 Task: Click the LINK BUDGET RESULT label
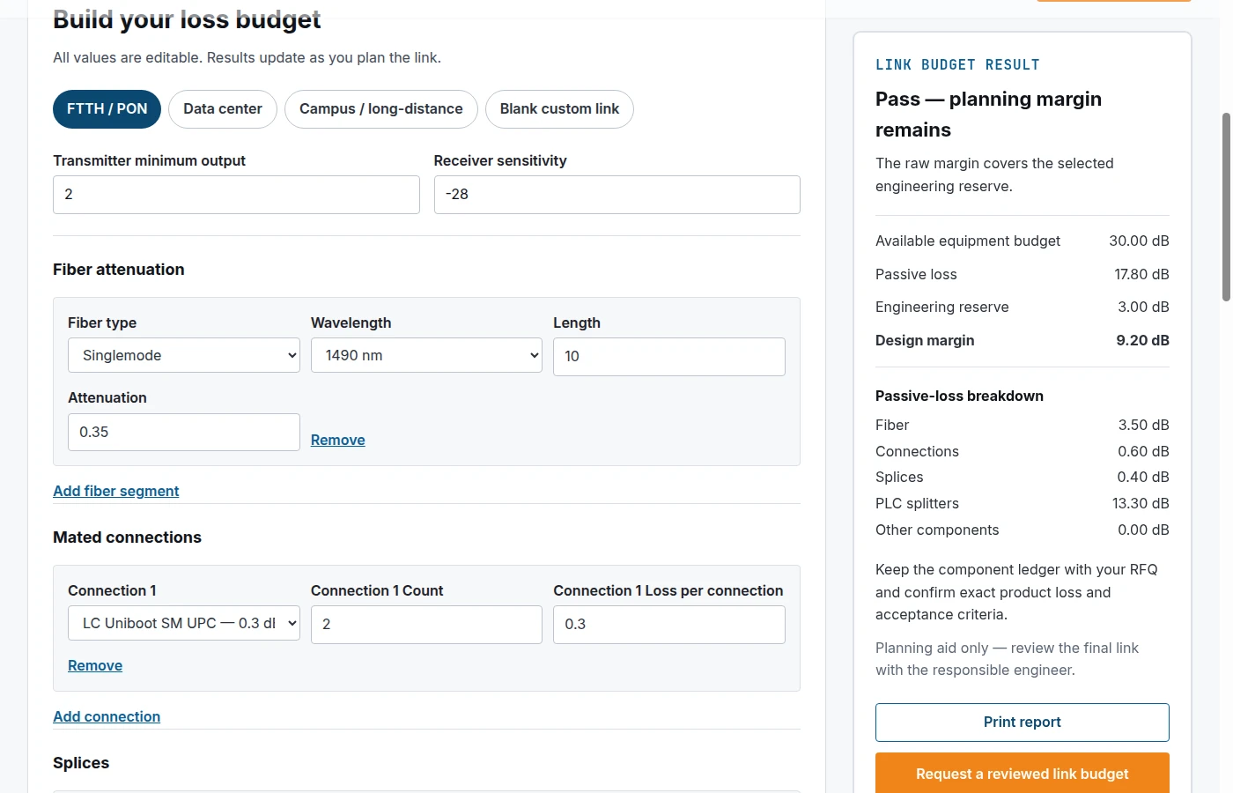tap(957, 64)
